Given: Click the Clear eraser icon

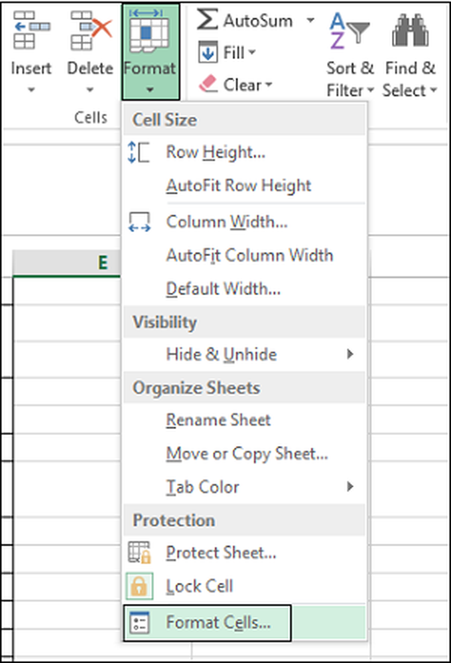Looking at the screenshot, I should pos(208,84).
